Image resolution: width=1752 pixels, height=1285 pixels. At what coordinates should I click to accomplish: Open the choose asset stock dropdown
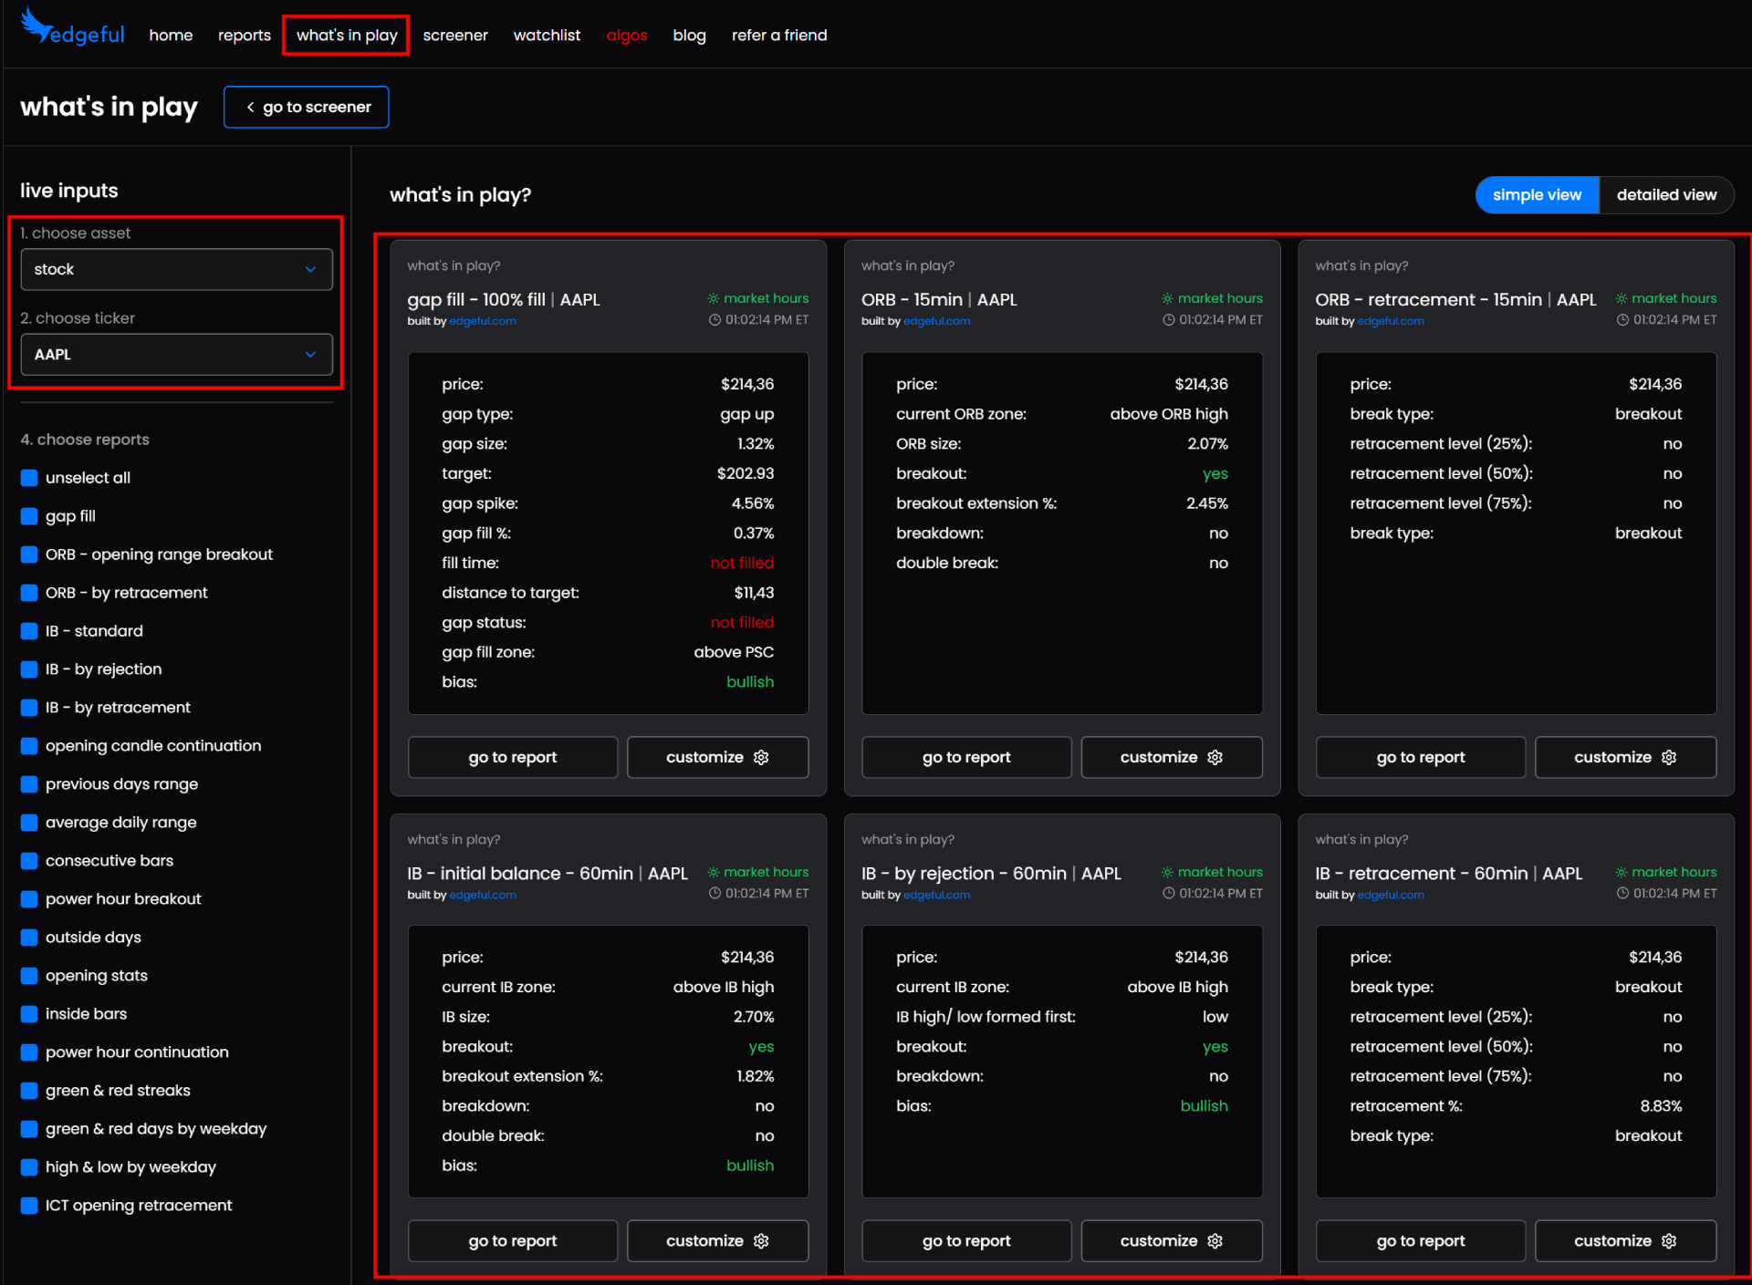coord(176,270)
